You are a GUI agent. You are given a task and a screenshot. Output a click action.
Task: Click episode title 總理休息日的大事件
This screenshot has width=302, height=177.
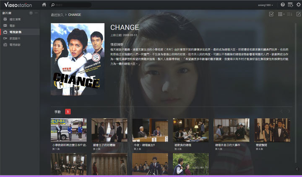(x=228, y=145)
